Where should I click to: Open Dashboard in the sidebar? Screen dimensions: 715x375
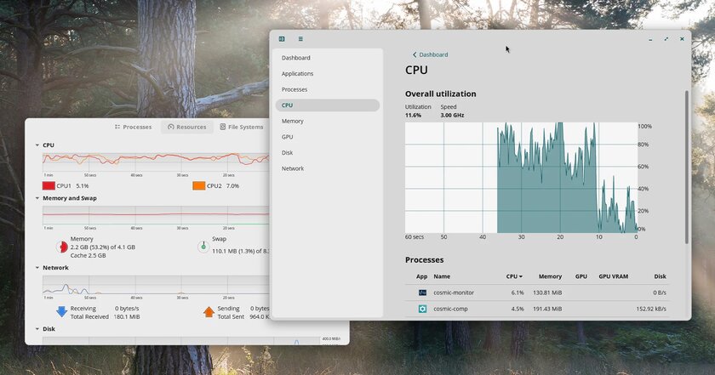[x=328, y=58]
